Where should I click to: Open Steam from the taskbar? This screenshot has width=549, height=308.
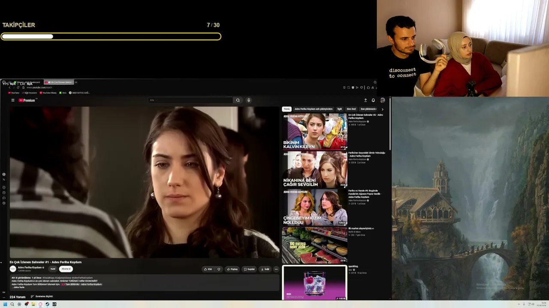point(47,304)
